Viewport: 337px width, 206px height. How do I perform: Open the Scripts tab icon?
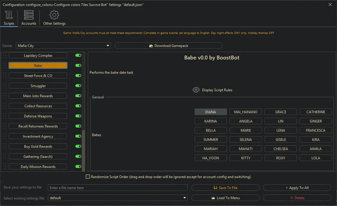(x=9, y=15)
